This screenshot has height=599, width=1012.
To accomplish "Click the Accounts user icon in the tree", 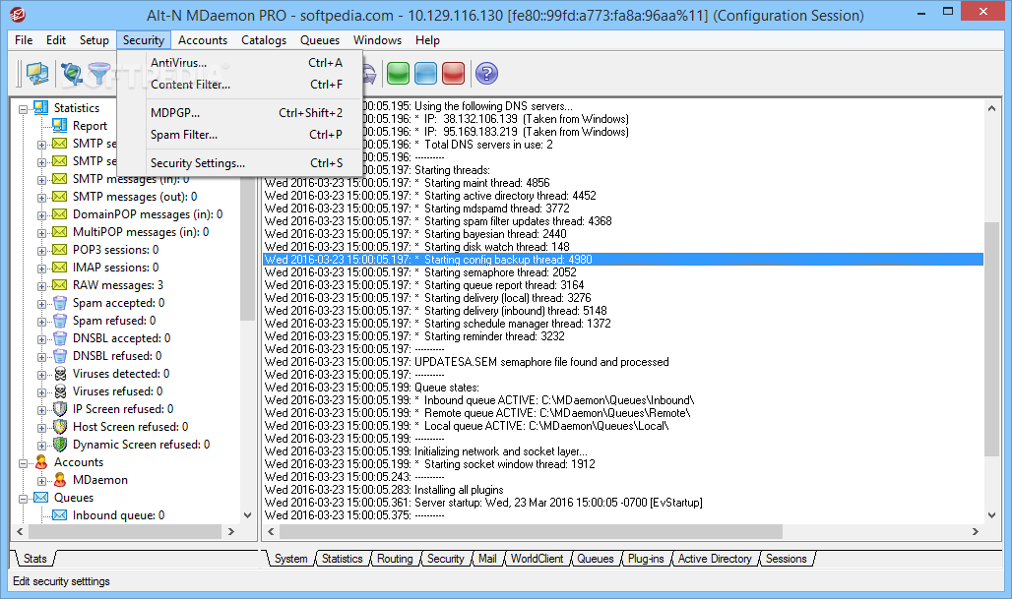I will point(41,461).
